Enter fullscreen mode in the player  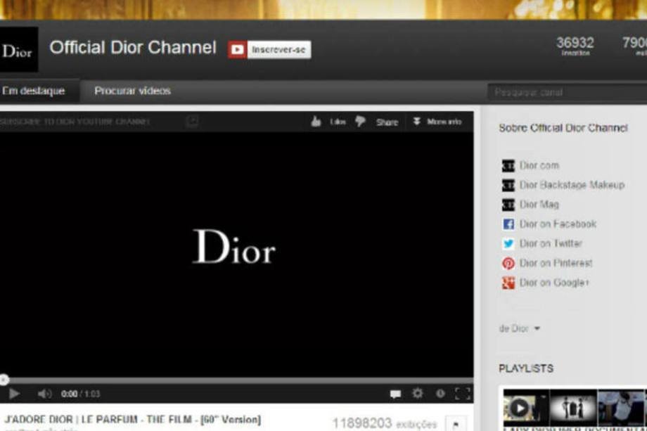coord(462,394)
